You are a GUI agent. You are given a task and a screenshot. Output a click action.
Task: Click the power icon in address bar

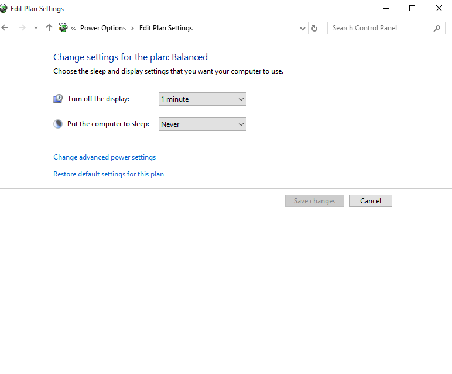(63, 28)
